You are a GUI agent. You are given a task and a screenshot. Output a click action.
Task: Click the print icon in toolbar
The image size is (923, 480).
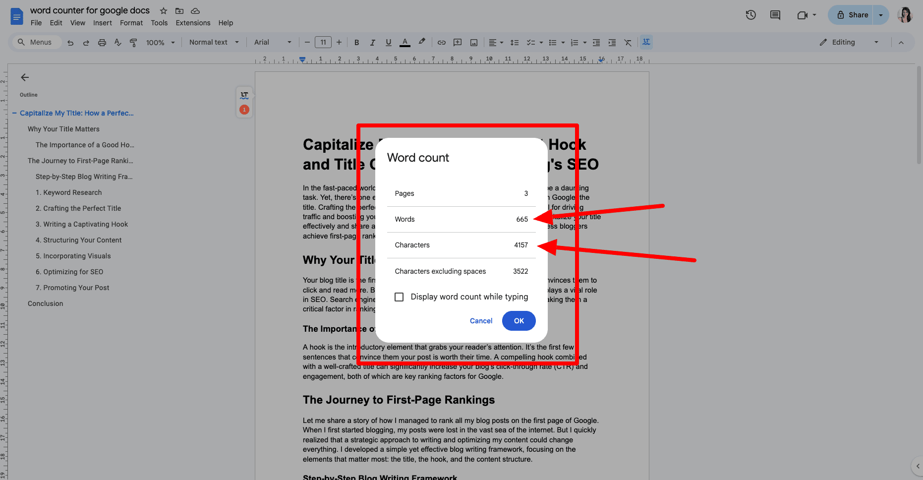tap(102, 43)
